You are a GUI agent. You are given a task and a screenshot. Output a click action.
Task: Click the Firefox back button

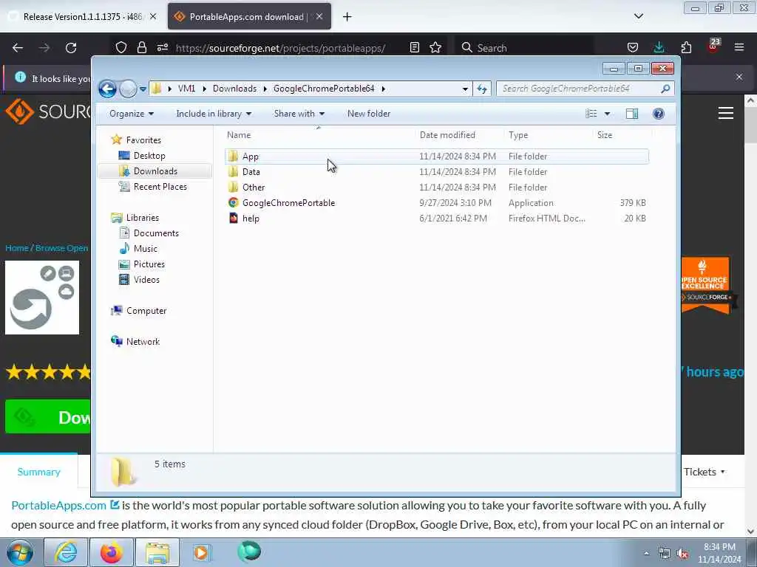coord(18,48)
